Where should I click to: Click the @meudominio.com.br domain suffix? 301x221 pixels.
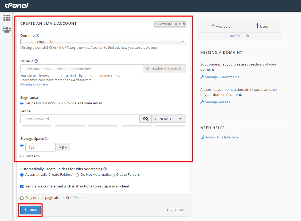pyautogui.click(x=165, y=68)
